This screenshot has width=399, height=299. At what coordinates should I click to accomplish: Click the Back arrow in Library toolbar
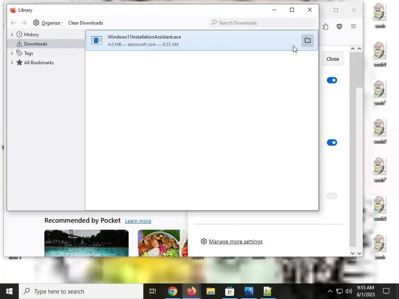click(14, 23)
